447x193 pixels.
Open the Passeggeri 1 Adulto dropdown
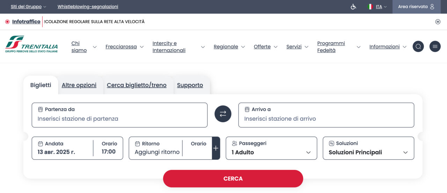[271, 148]
